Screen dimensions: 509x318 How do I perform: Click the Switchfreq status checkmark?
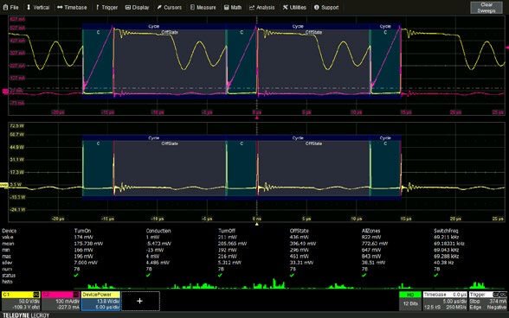pyautogui.click(x=436, y=275)
